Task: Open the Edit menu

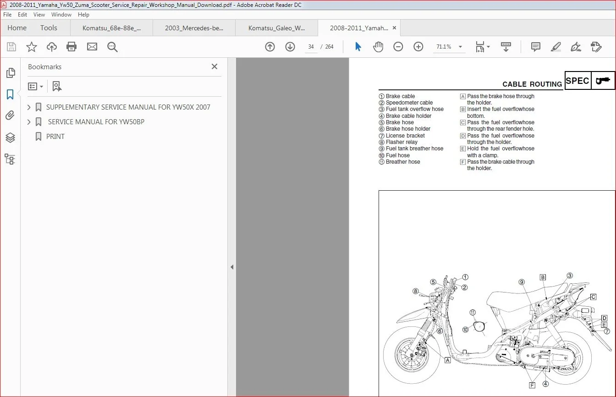Action: coord(22,15)
